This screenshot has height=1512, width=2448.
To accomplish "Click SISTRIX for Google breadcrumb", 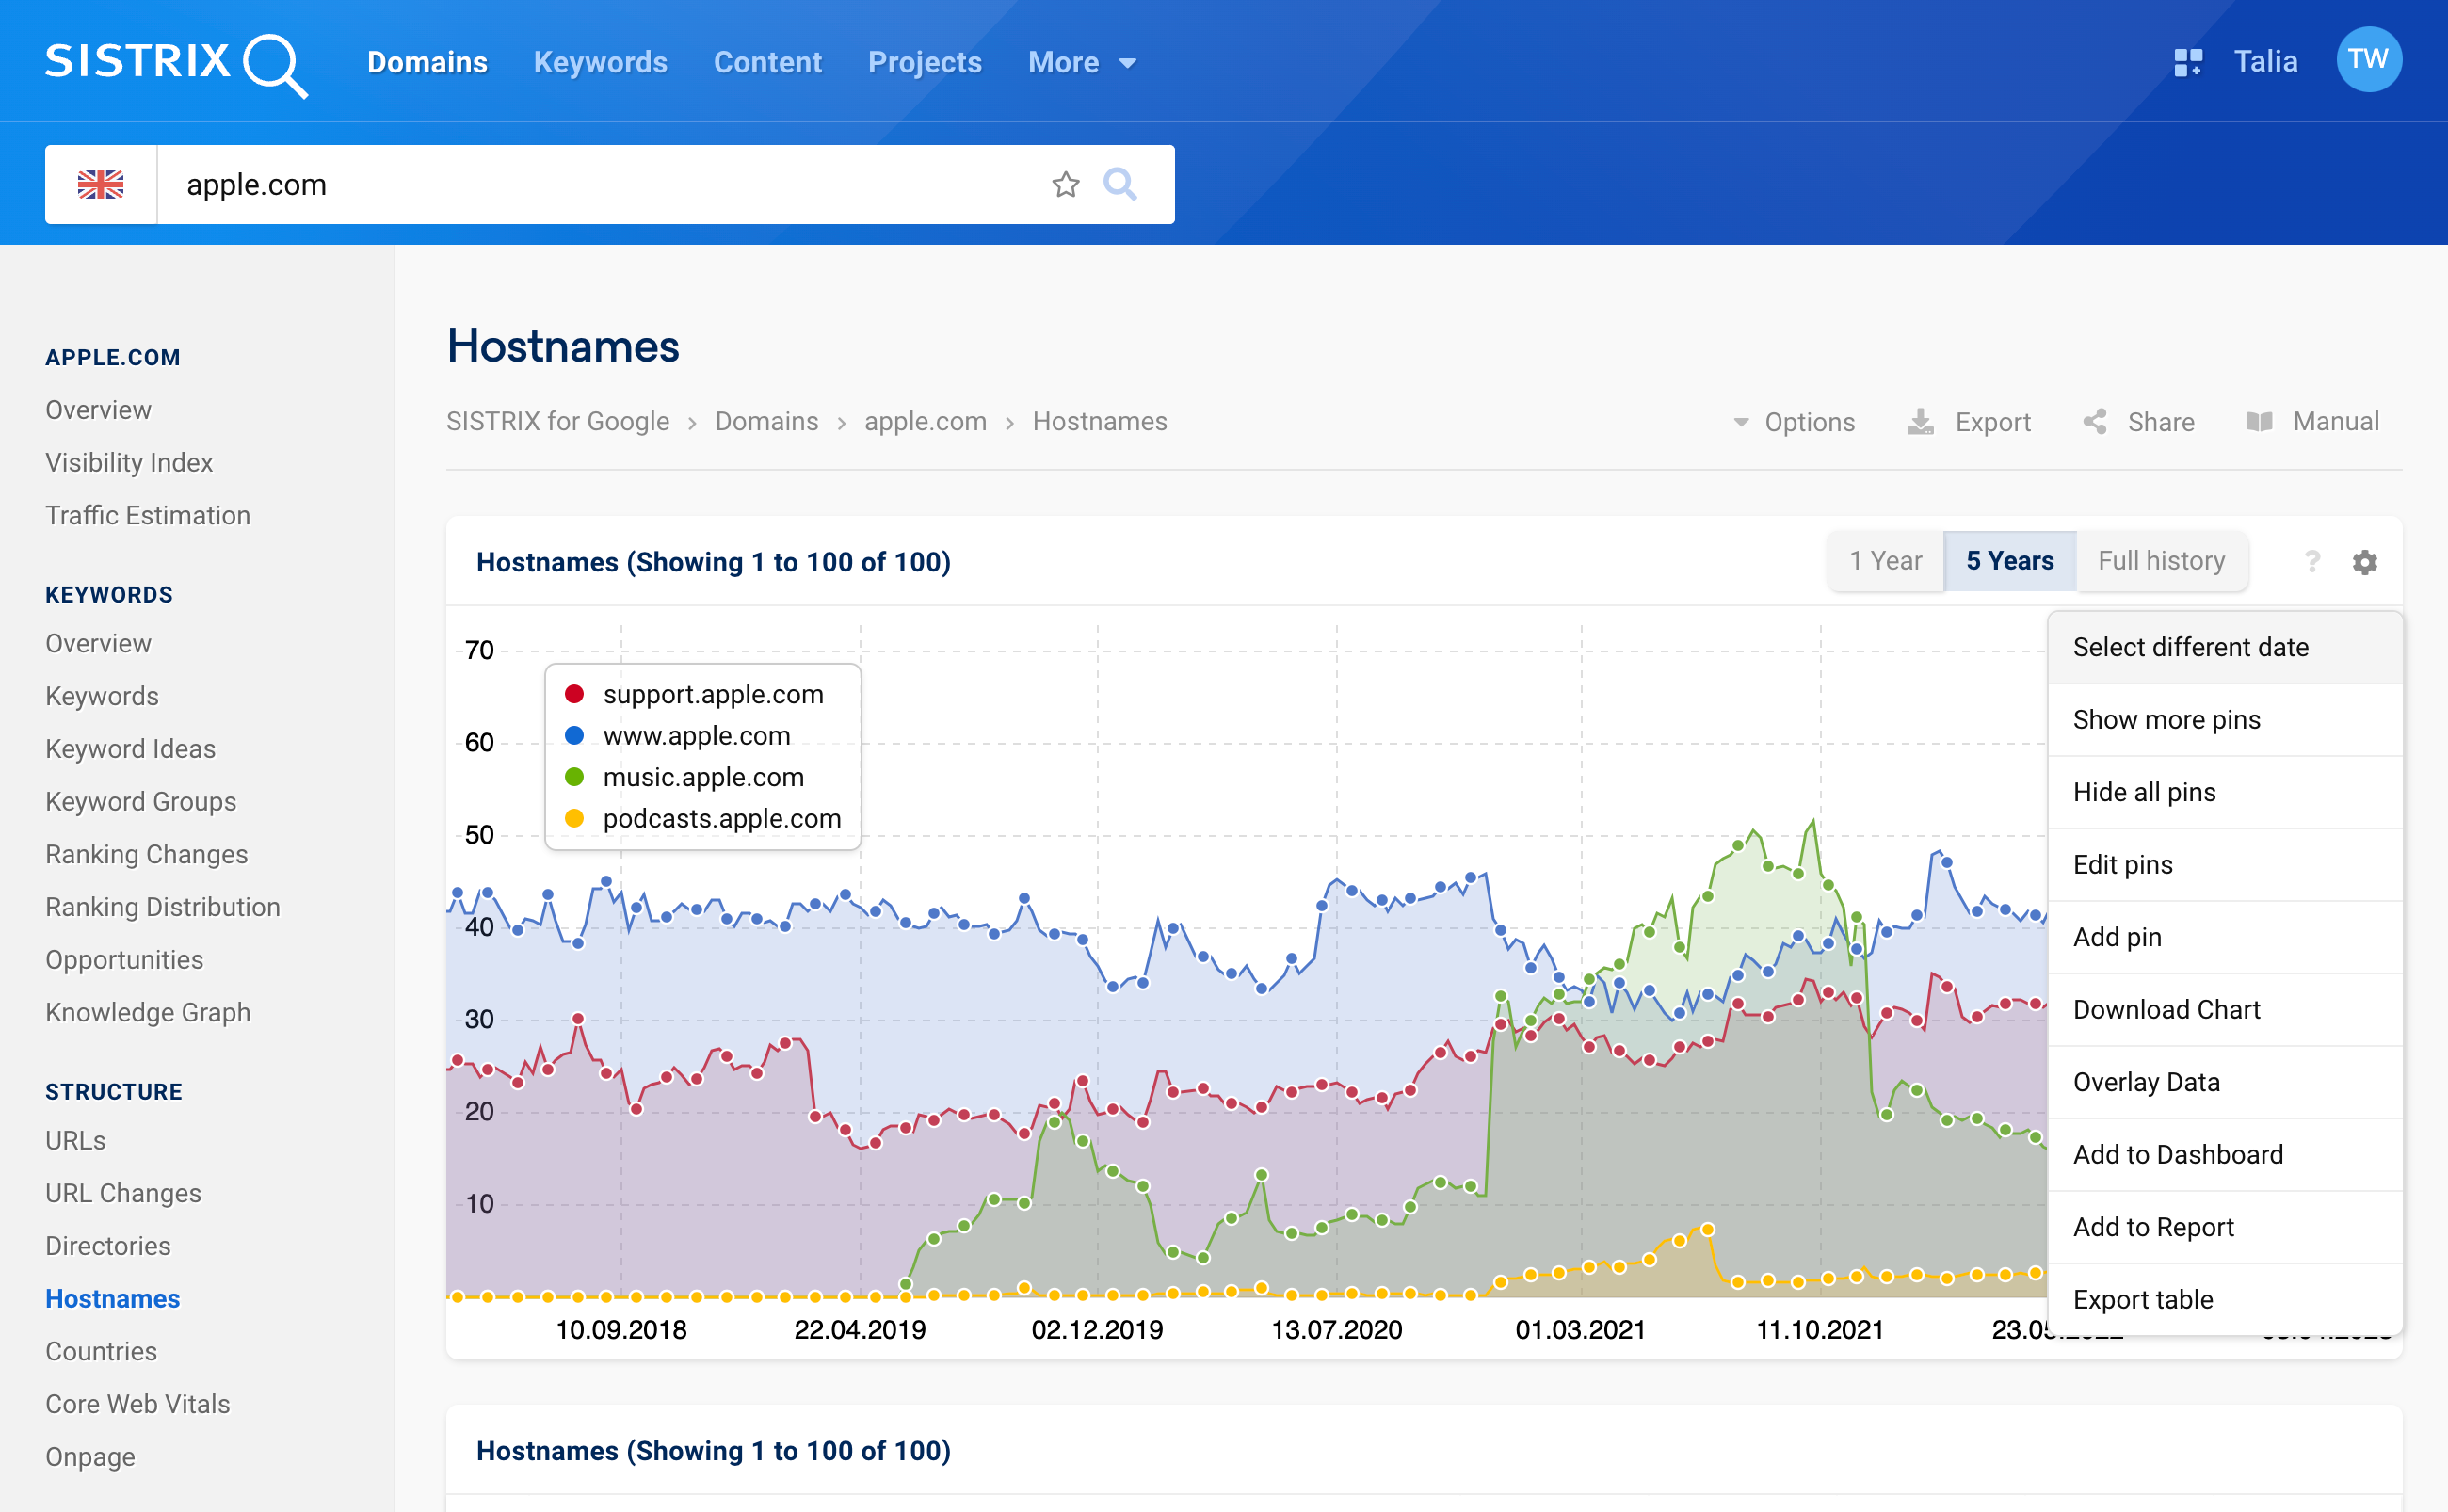I will pyautogui.click(x=558, y=422).
